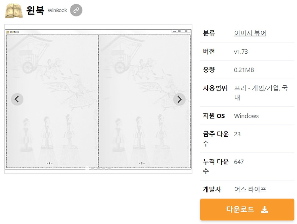Copy the WinBook page link icon
Screen dimensions: 297x224
pos(76,10)
